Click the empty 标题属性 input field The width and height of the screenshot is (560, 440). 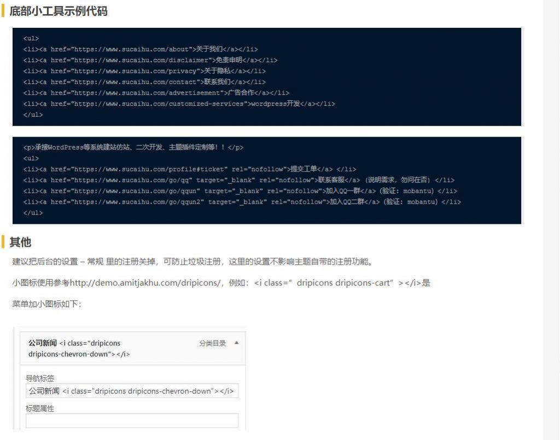pyautogui.click(x=132, y=421)
